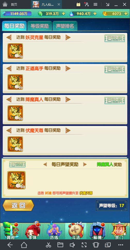Open the 本体 character menu
The image size is (130, 250).
pos(32,231)
